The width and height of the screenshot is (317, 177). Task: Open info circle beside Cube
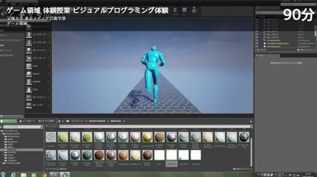coord(48,66)
